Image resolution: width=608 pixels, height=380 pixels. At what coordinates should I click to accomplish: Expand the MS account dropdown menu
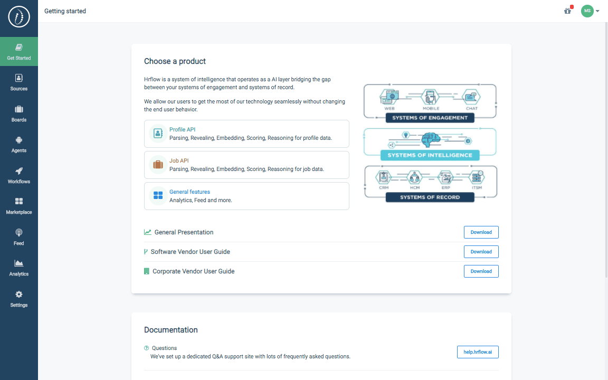(597, 11)
